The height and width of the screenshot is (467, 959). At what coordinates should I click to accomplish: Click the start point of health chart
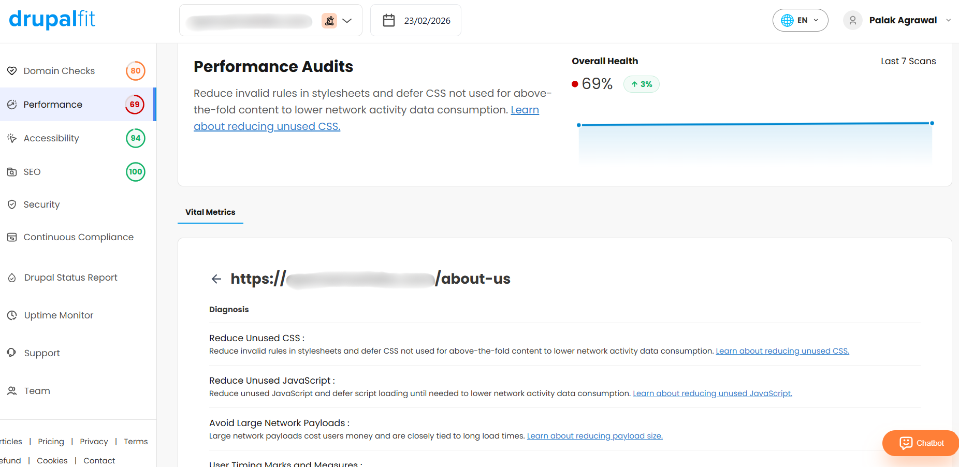579,125
